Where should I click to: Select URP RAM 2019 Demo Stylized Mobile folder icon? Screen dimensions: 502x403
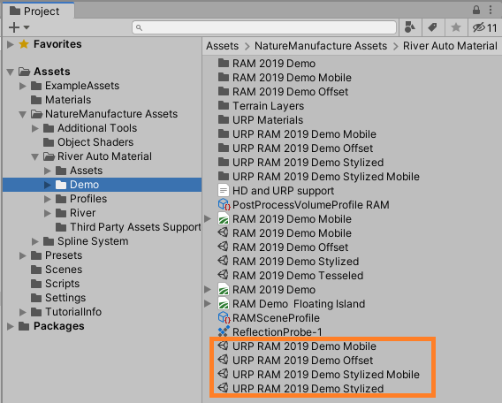(224, 177)
